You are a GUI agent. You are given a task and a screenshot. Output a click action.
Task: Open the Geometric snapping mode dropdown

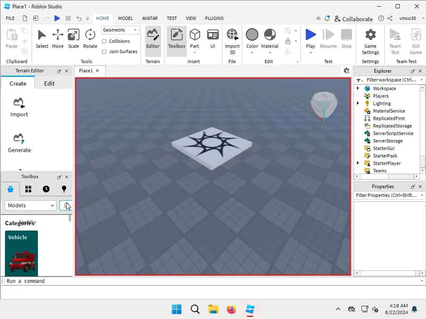[x=120, y=30]
